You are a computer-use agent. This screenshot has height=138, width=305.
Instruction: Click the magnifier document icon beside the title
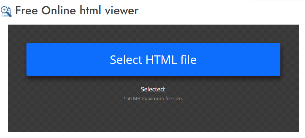click(6, 11)
